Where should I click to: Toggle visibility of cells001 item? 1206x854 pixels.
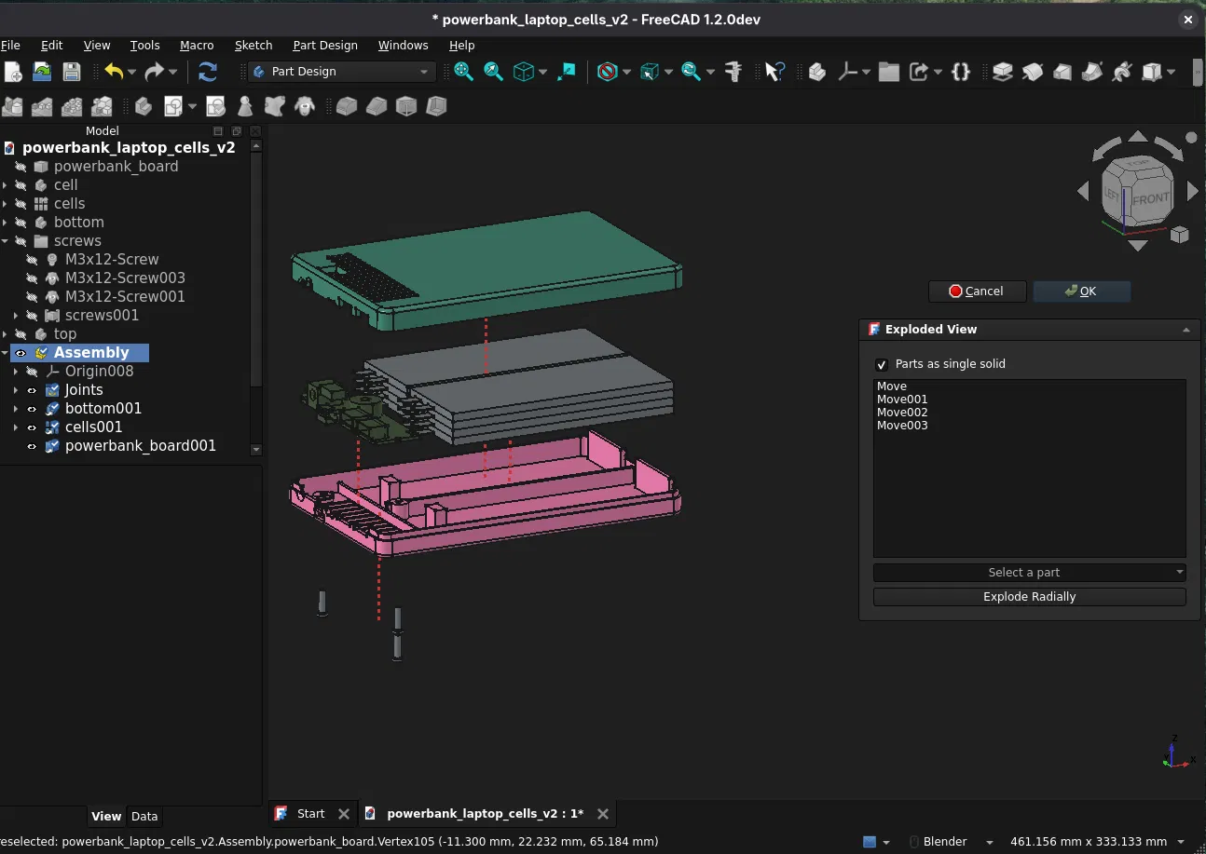(x=32, y=427)
